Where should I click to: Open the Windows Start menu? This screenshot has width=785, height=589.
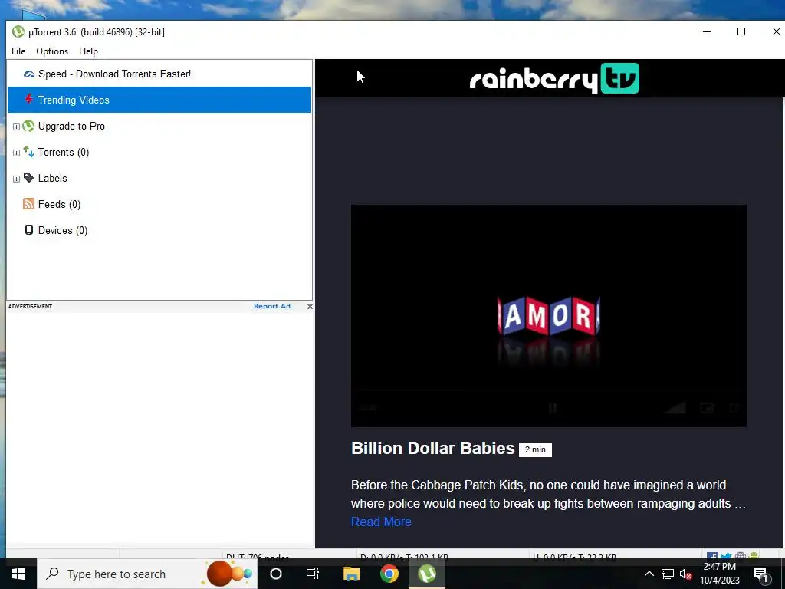pyautogui.click(x=18, y=574)
